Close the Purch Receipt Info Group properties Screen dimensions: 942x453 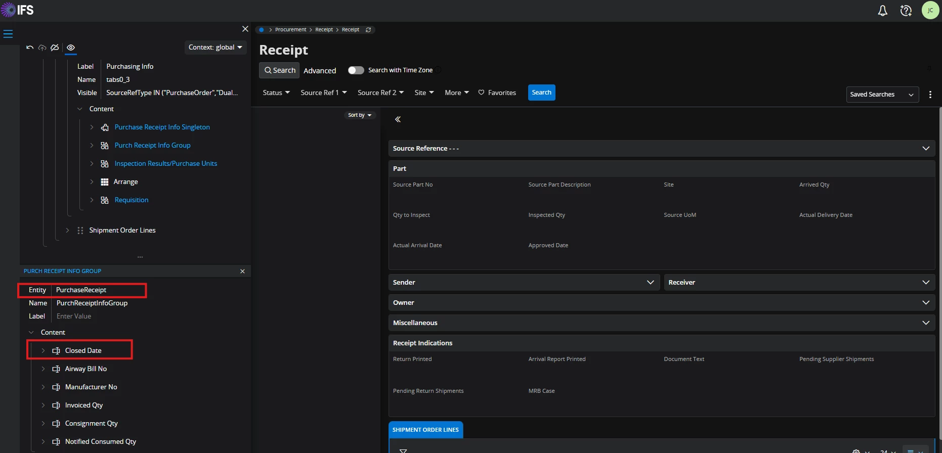(242, 271)
